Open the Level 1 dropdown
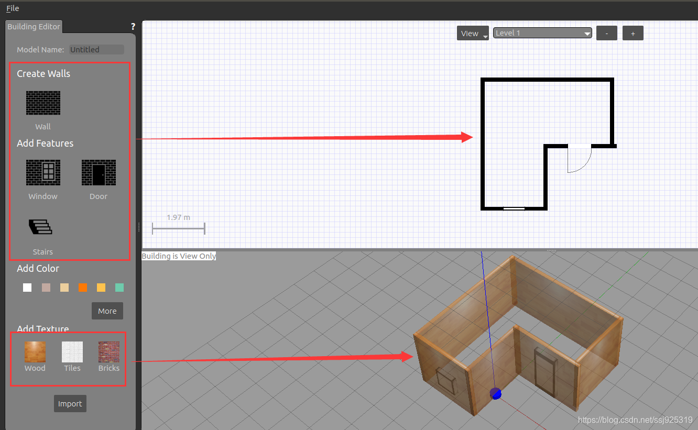698x430 pixels. [x=542, y=33]
